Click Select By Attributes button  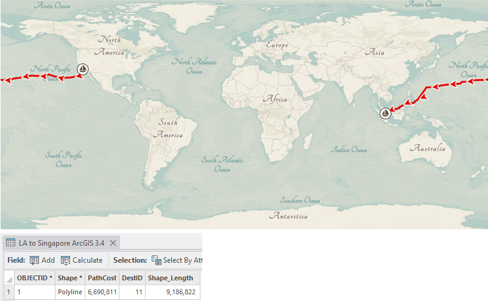tap(177, 260)
